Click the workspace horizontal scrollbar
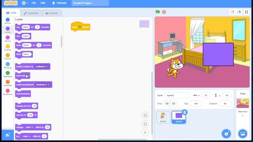 click(x=122, y=139)
